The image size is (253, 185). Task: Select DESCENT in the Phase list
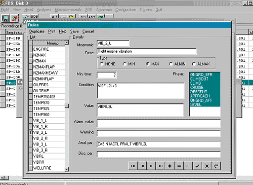205,92
